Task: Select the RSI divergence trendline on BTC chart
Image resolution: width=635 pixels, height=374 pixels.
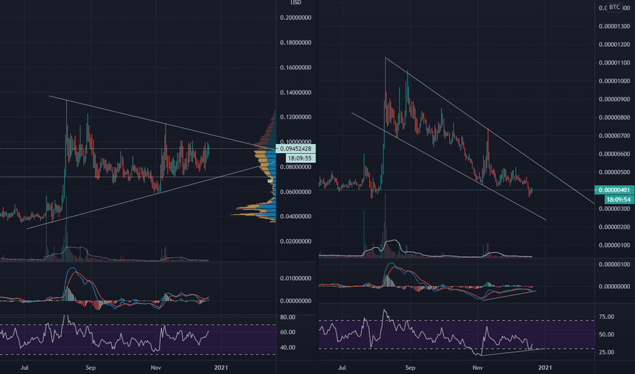Action: pos(514,352)
